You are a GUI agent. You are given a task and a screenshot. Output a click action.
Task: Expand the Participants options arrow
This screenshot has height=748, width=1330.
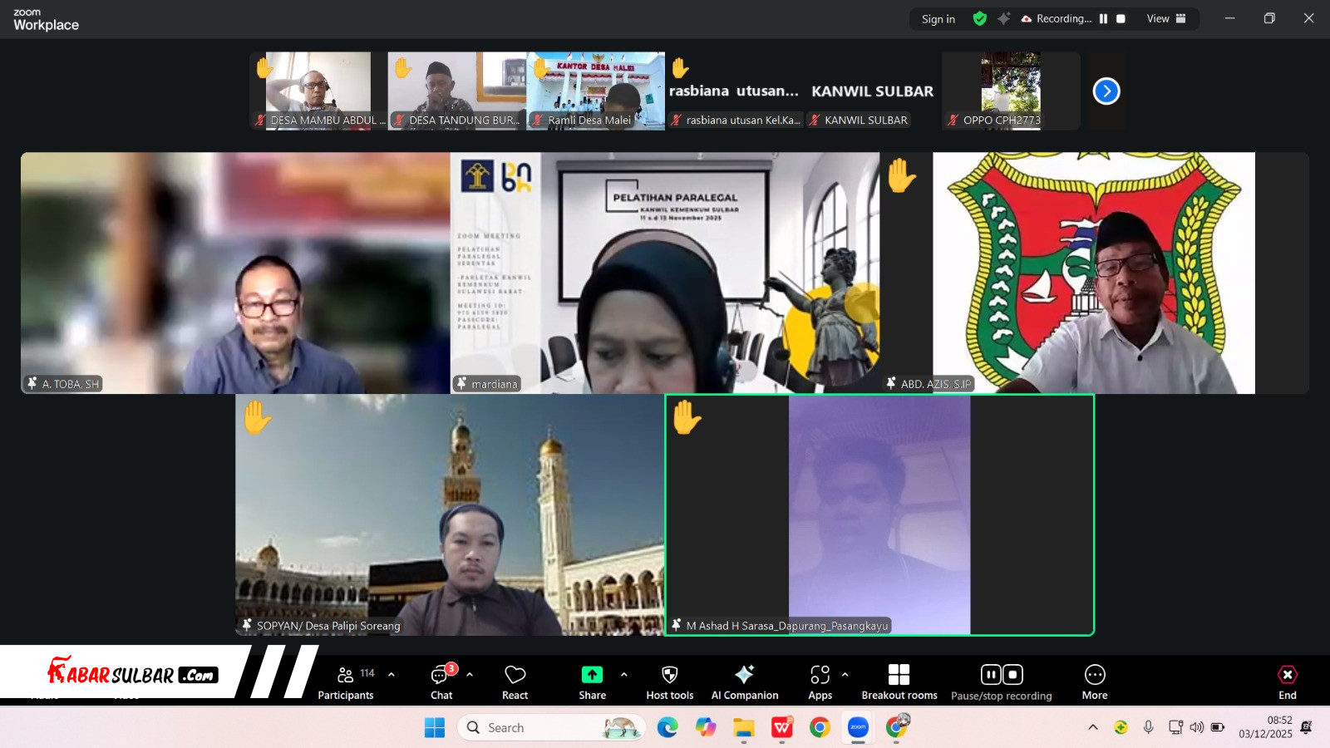tap(392, 674)
